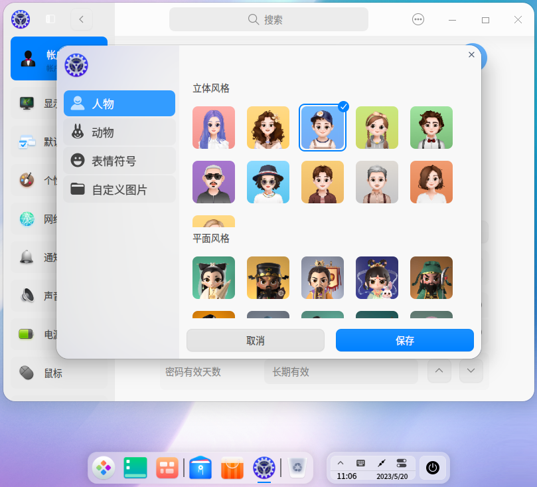537x487 pixels.
Task: Pick the boy with red bow tie avatar
Action: pos(431,128)
